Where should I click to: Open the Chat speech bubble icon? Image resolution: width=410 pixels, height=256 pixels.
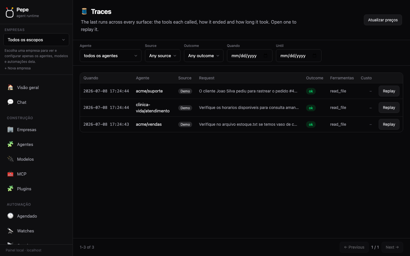(x=11, y=102)
